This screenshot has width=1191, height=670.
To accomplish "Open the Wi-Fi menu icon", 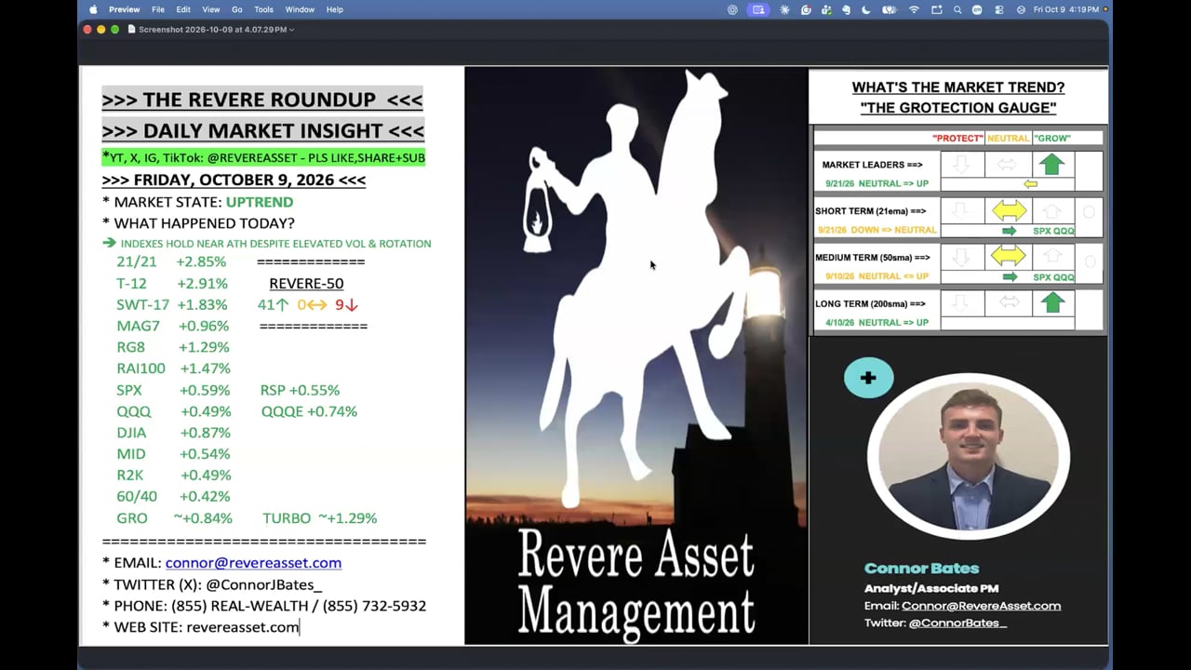I will point(914,9).
